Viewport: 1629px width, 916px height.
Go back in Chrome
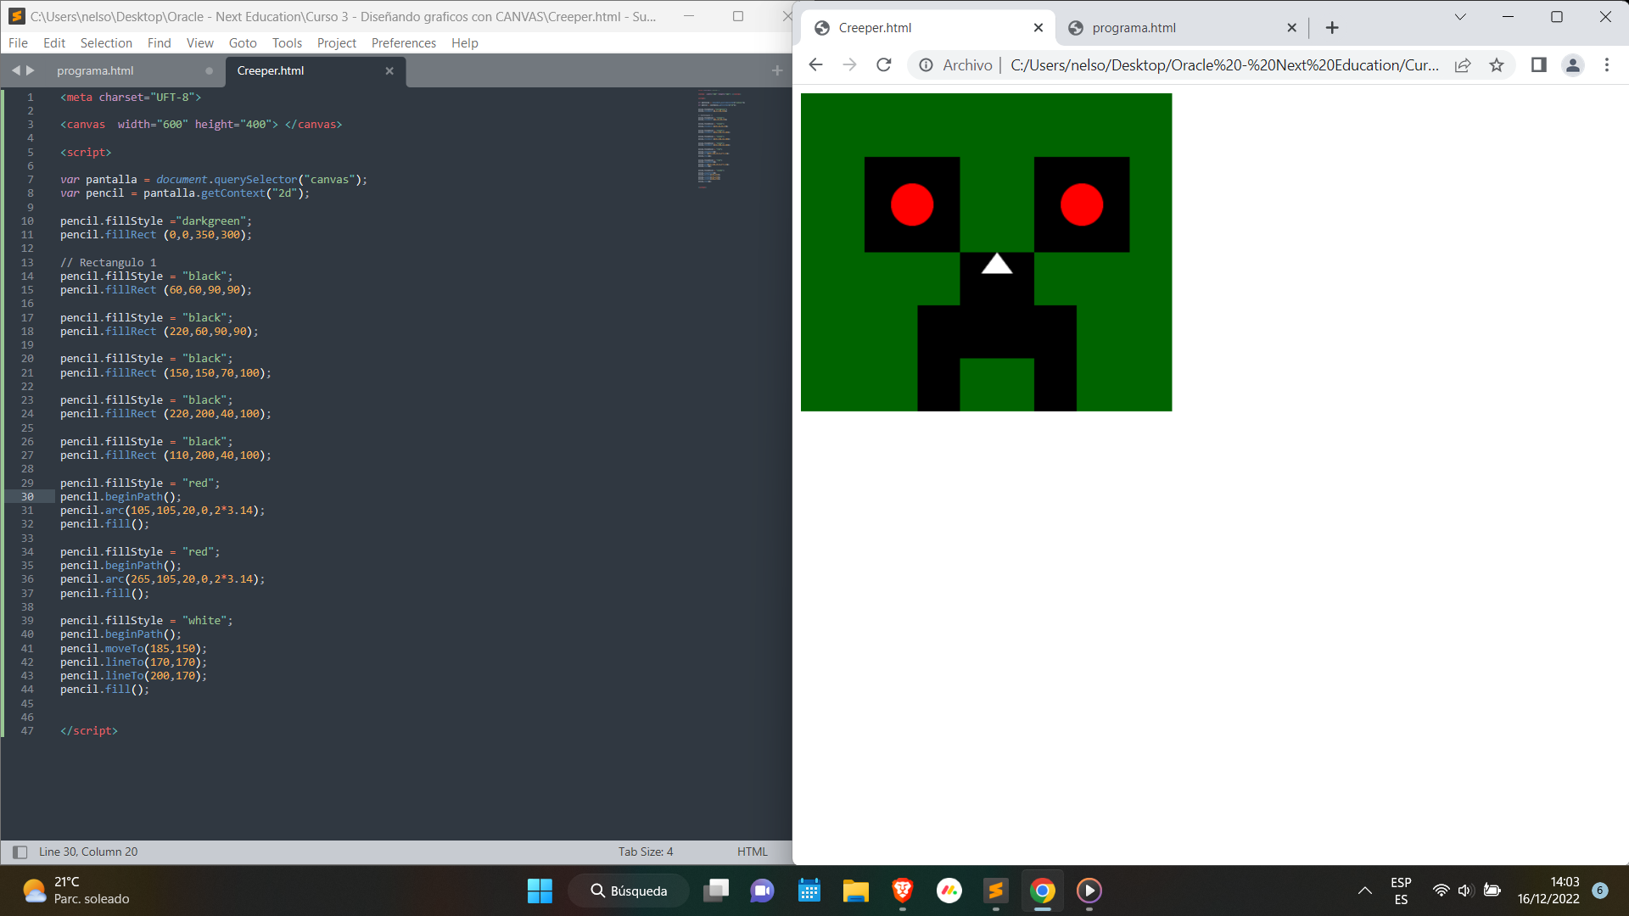click(815, 65)
